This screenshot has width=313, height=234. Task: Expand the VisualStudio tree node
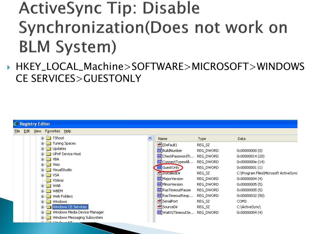(42, 170)
